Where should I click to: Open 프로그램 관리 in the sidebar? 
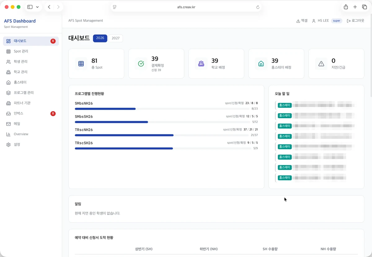click(x=31, y=93)
